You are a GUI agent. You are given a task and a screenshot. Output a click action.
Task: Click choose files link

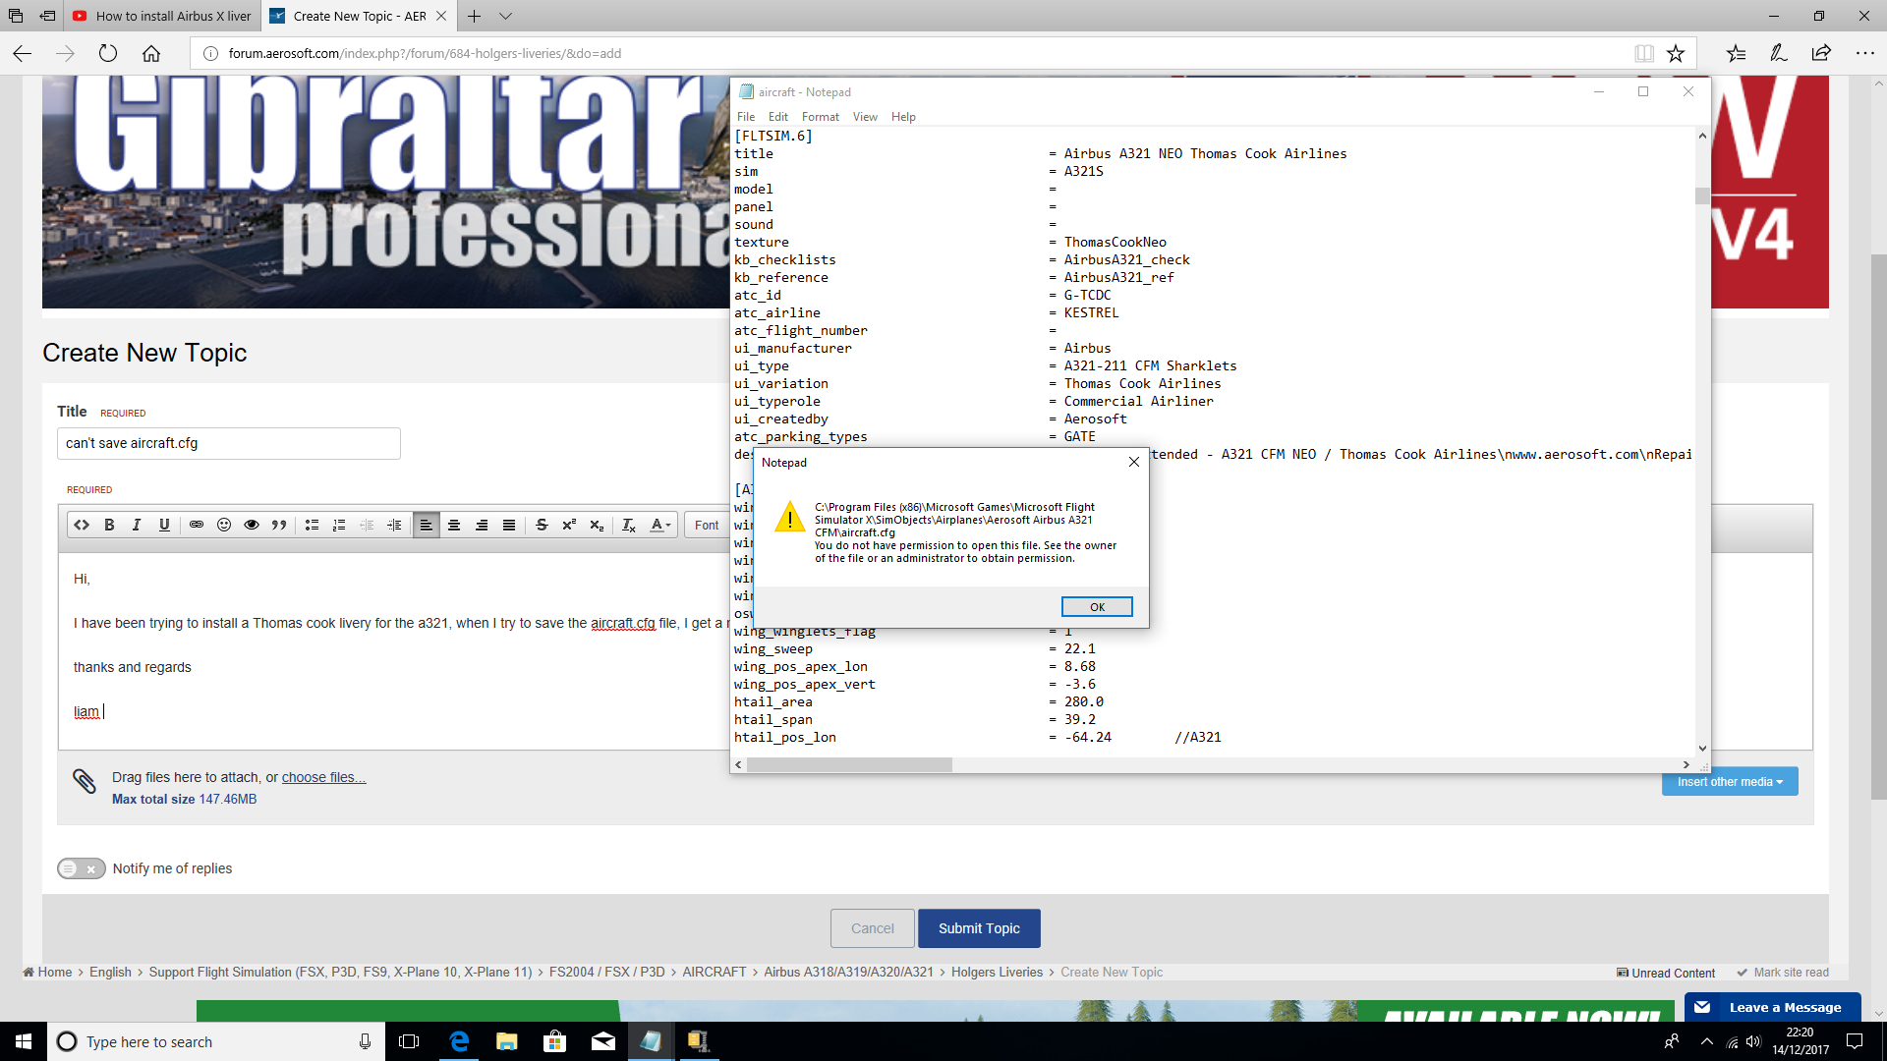click(x=323, y=777)
